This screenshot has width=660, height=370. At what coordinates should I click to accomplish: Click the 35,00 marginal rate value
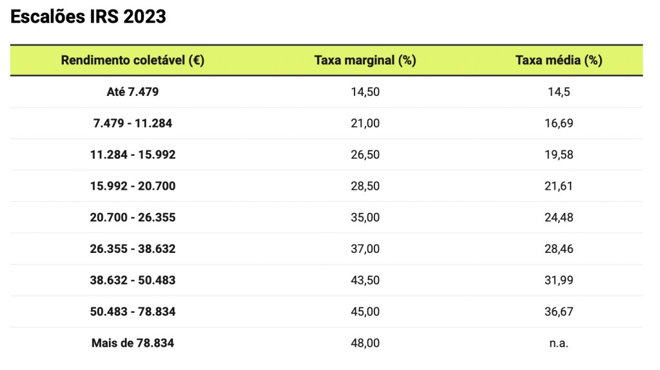click(x=365, y=217)
